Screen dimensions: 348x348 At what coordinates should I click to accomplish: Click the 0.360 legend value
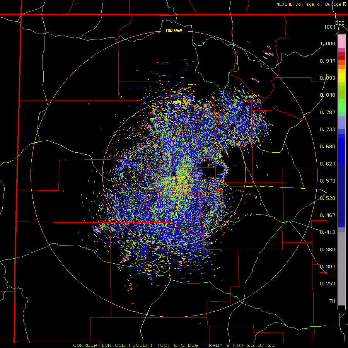[x=328, y=250]
